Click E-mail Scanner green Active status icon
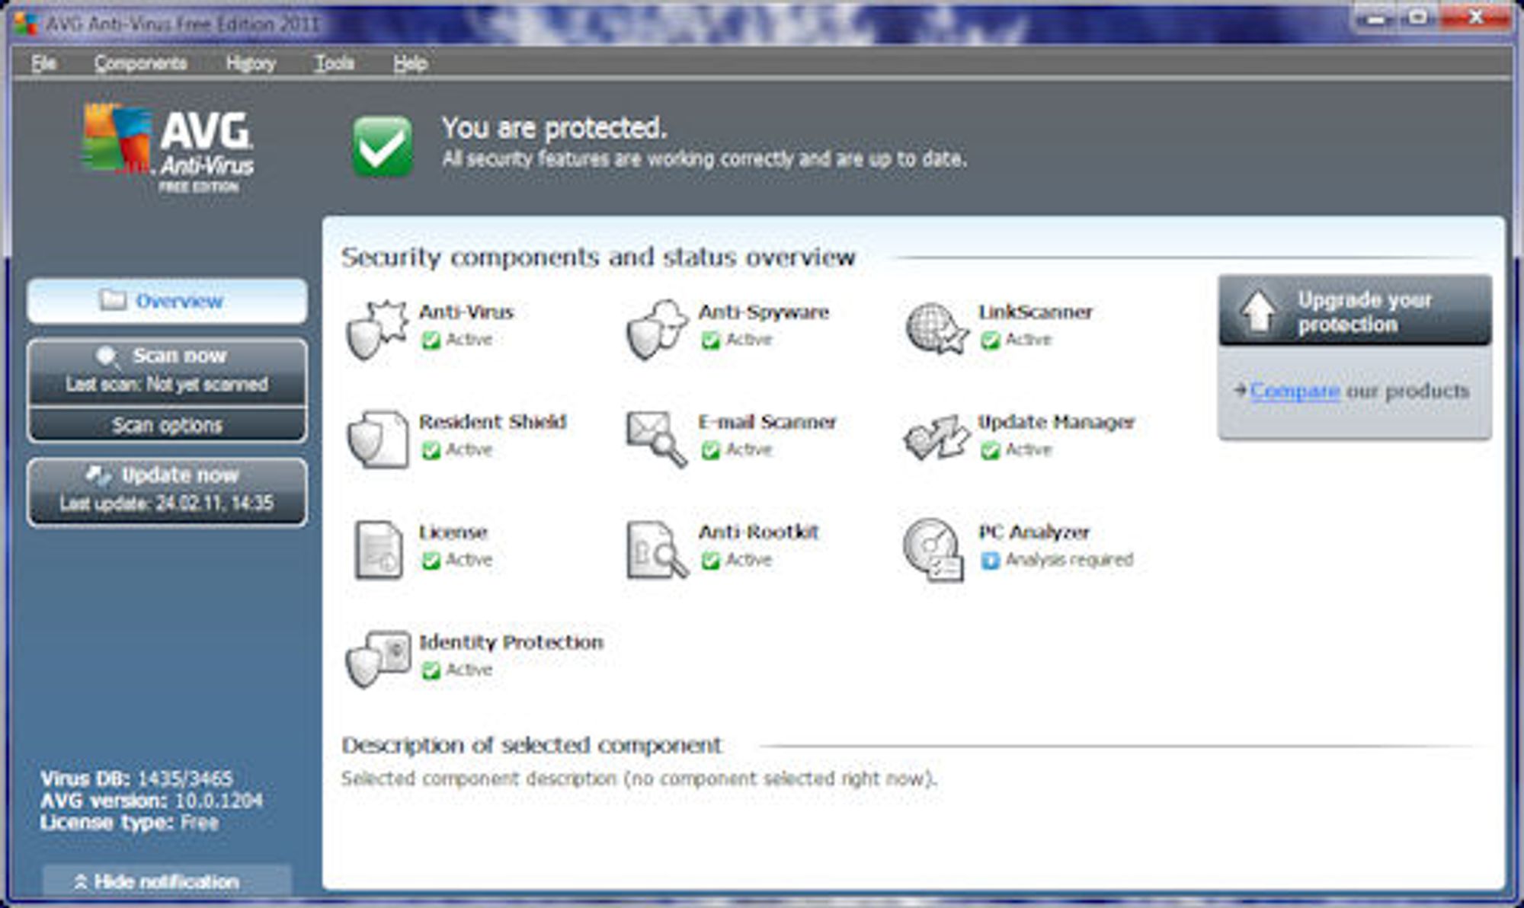Screen dimensions: 1524x908 [x=710, y=450]
